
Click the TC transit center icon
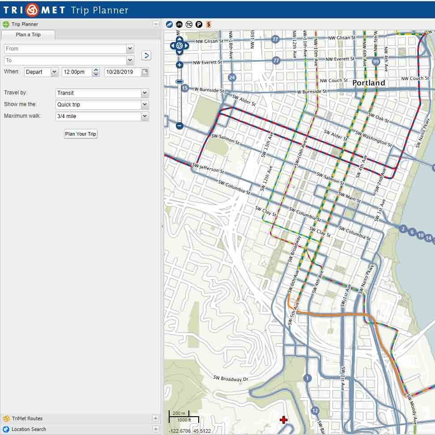(189, 25)
